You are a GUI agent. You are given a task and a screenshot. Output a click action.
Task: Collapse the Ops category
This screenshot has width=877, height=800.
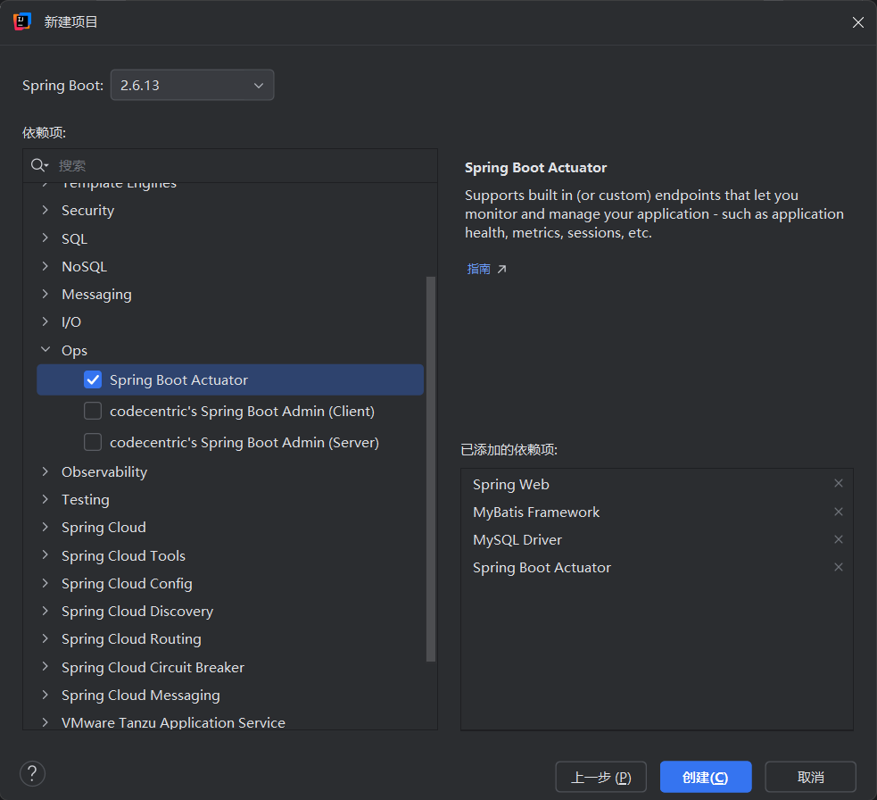point(46,350)
